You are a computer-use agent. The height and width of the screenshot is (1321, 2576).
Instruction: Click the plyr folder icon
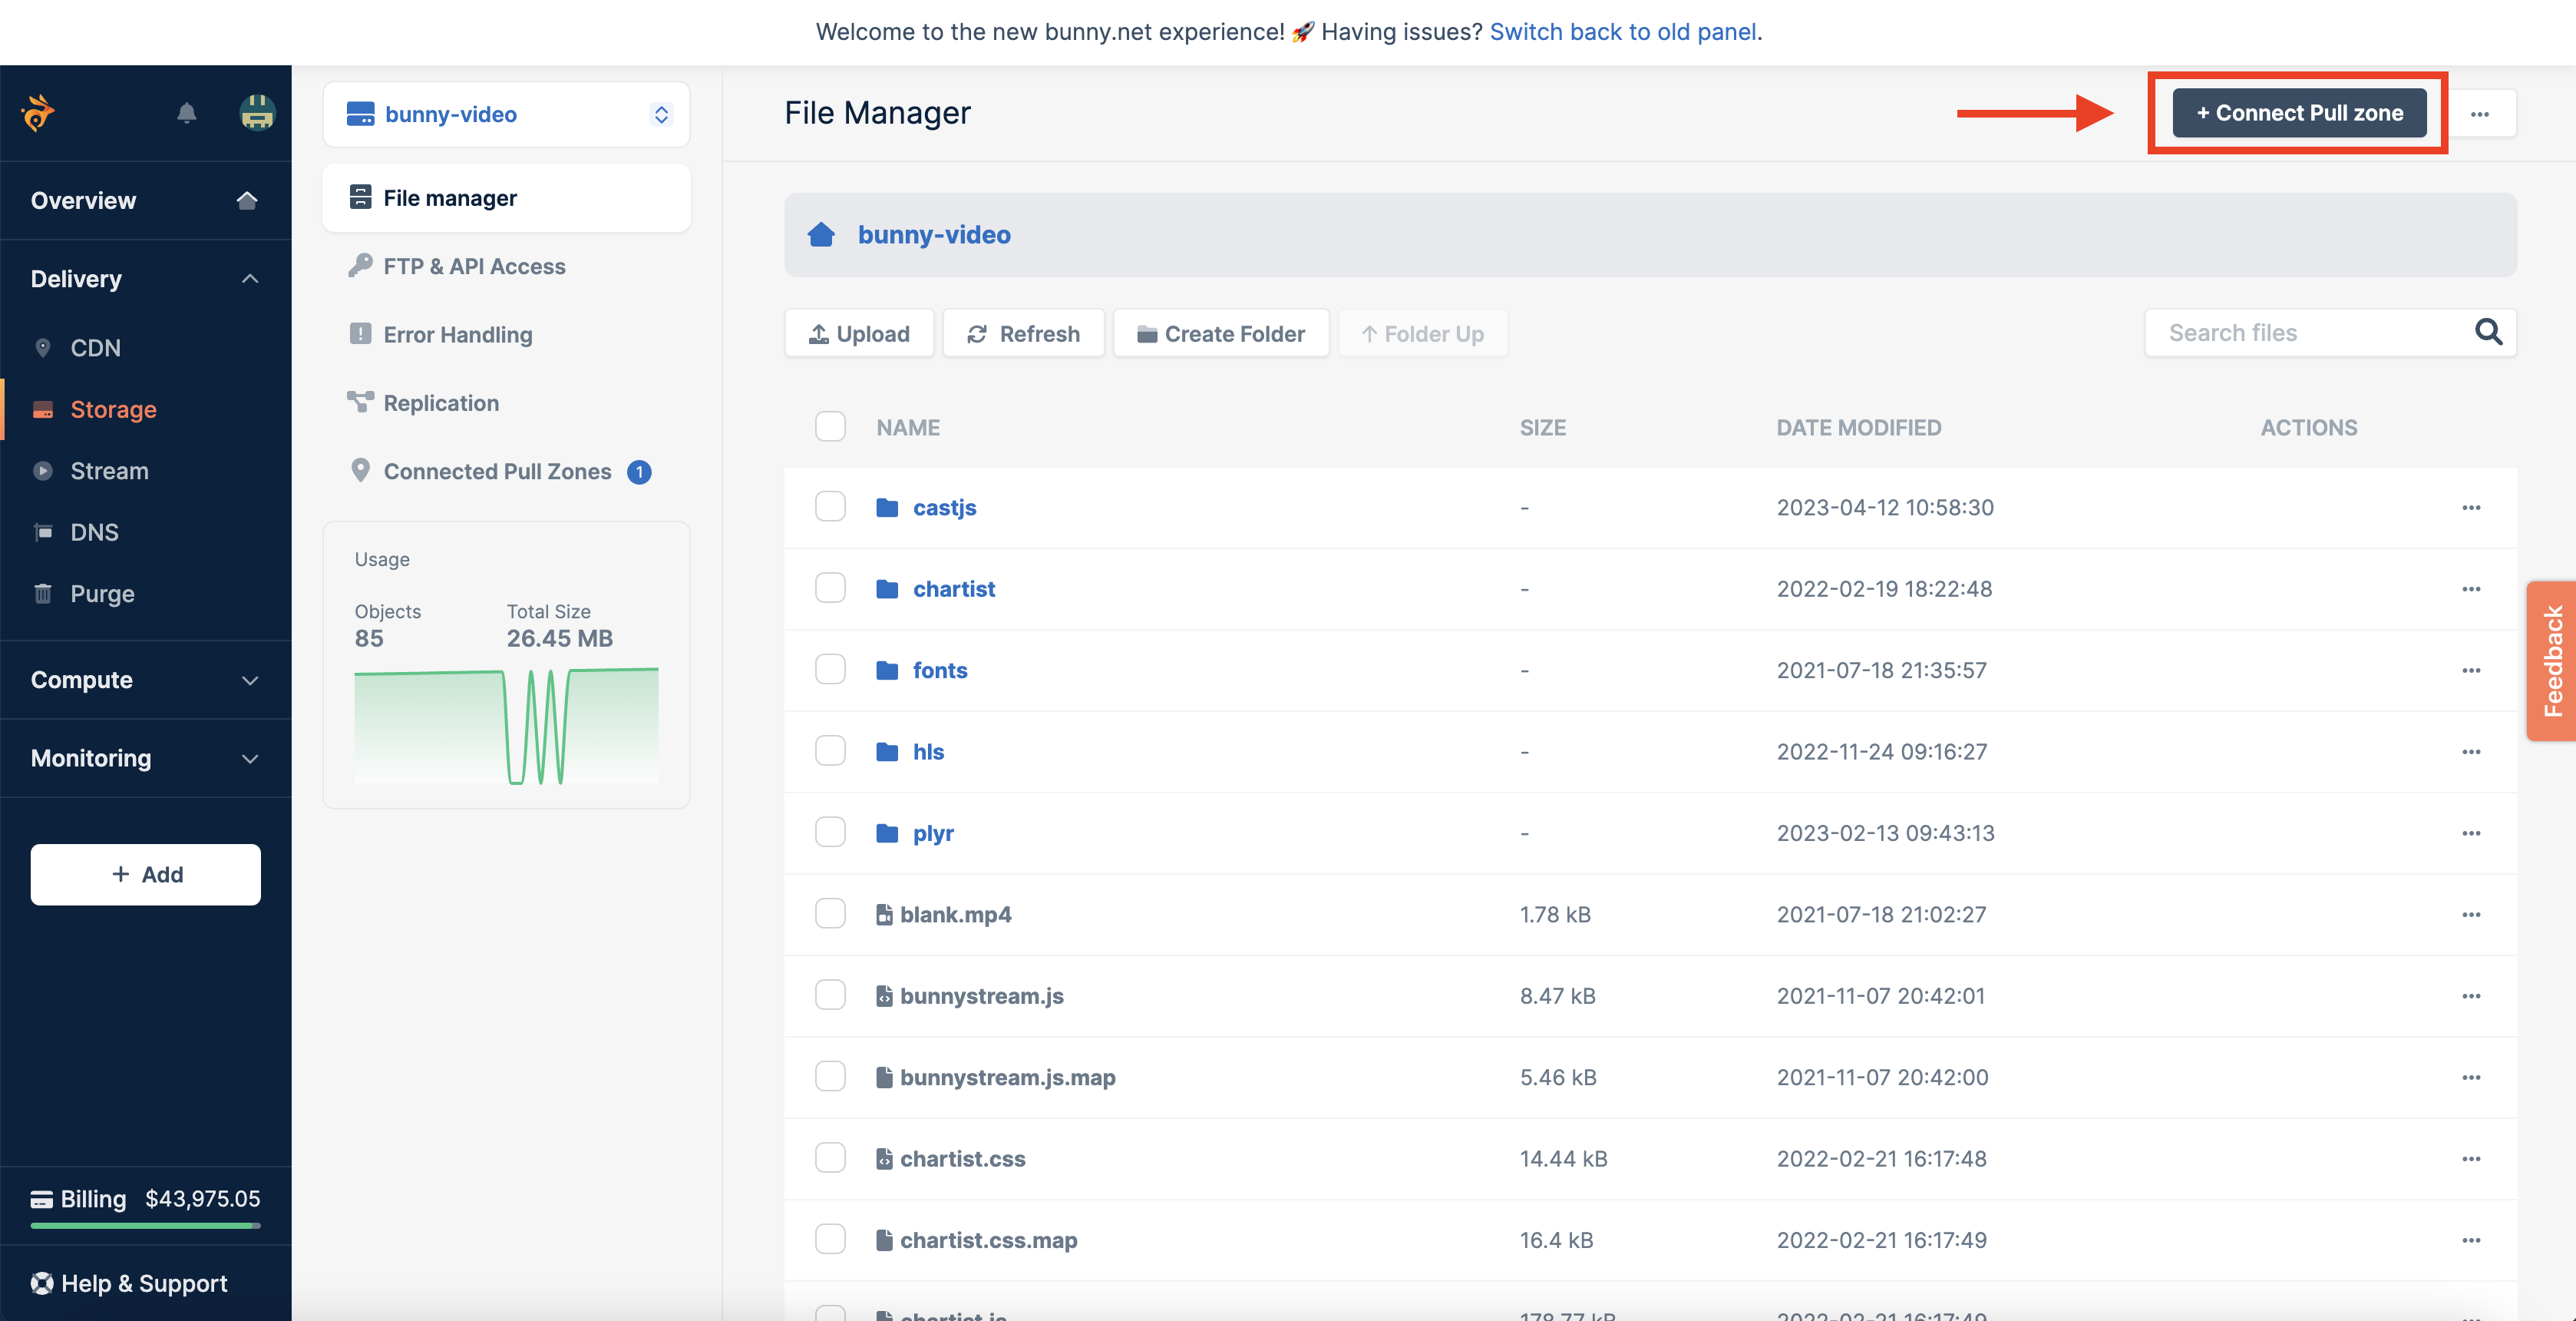pos(887,833)
